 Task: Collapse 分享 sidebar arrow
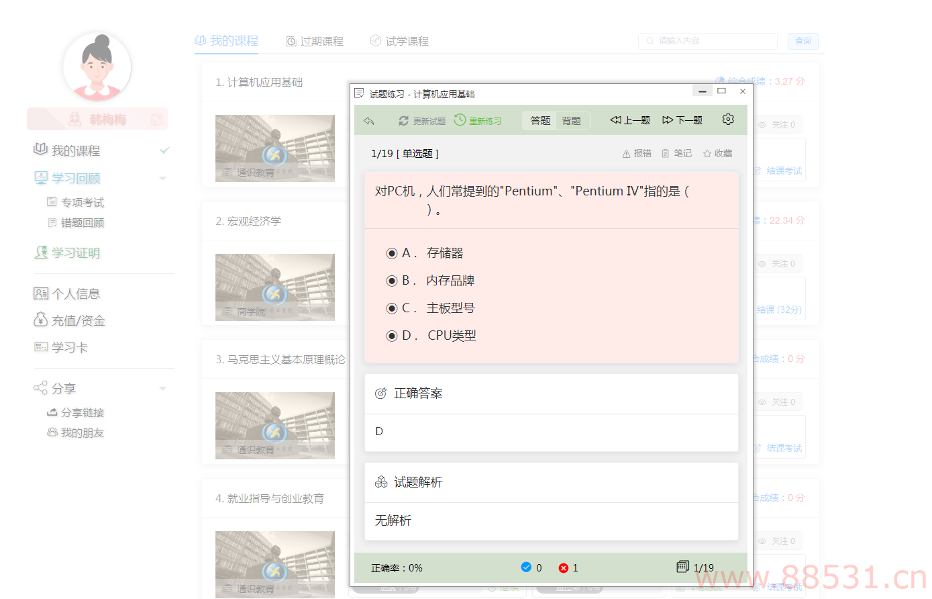pyautogui.click(x=162, y=389)
